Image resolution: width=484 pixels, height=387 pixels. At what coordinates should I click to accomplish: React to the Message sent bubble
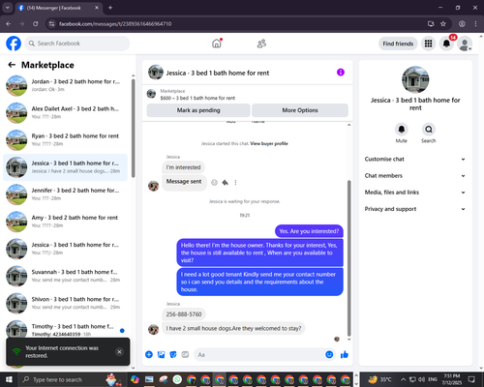[214, 183]
